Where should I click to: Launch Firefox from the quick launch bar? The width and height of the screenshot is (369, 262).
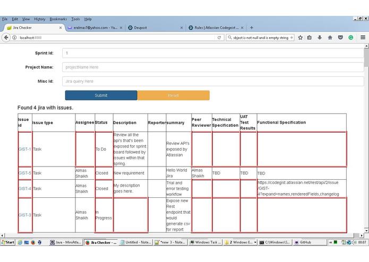33,242
